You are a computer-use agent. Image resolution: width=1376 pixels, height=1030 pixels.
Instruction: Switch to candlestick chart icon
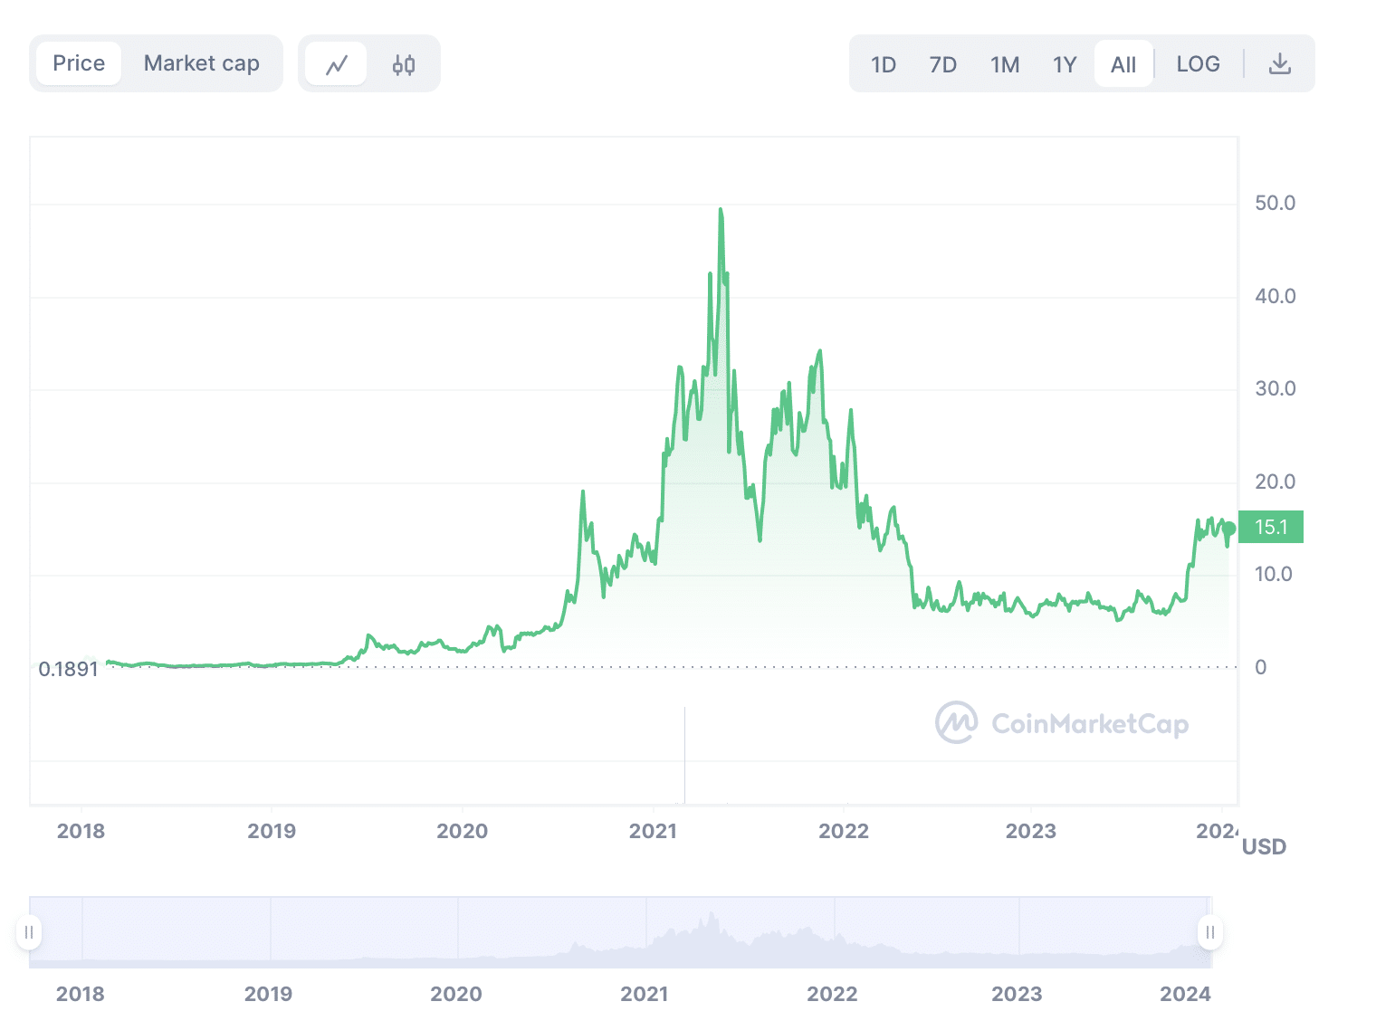point(404,64)
